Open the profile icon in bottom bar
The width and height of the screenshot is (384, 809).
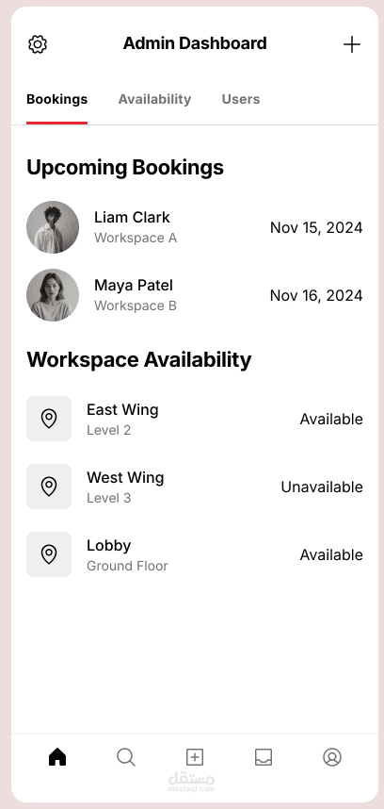pyautogui.click(x=332, y=757)
